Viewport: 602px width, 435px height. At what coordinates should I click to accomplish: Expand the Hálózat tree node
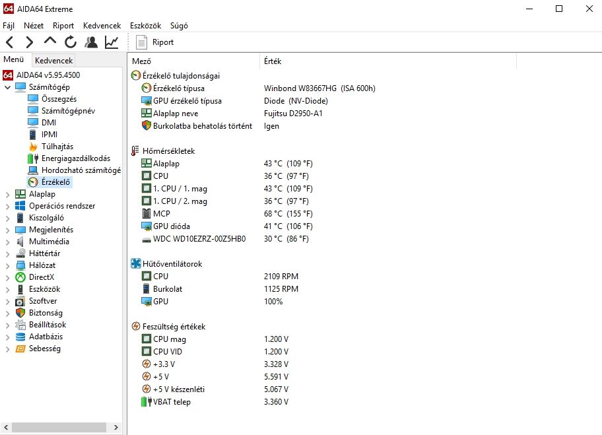pos(7,265)
